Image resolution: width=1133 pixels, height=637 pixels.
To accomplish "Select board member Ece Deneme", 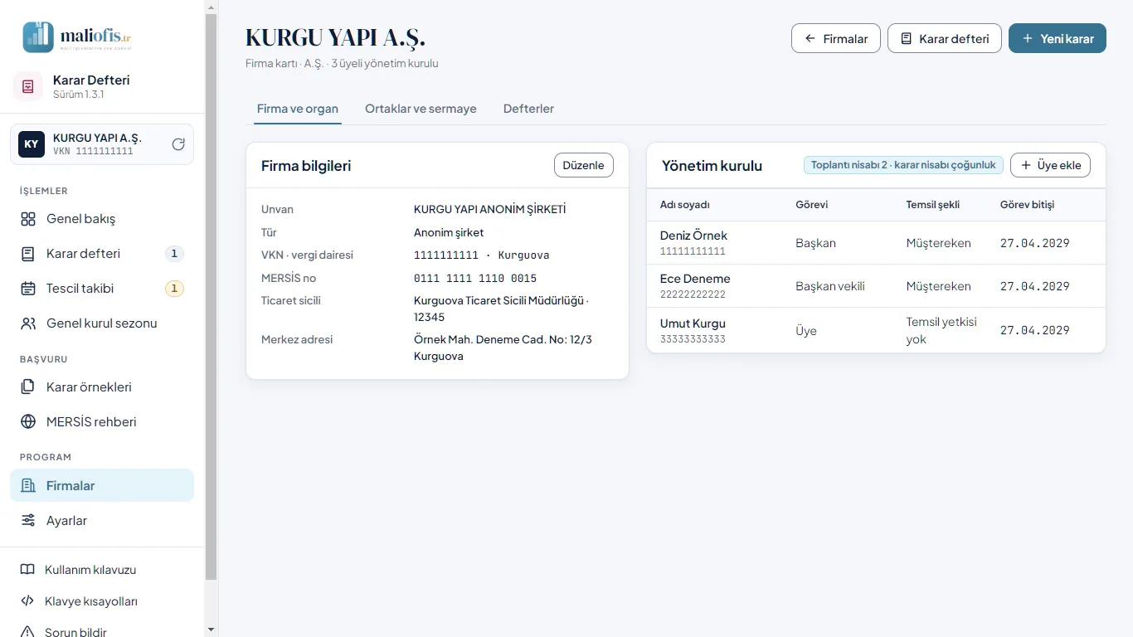I will 876,286.
